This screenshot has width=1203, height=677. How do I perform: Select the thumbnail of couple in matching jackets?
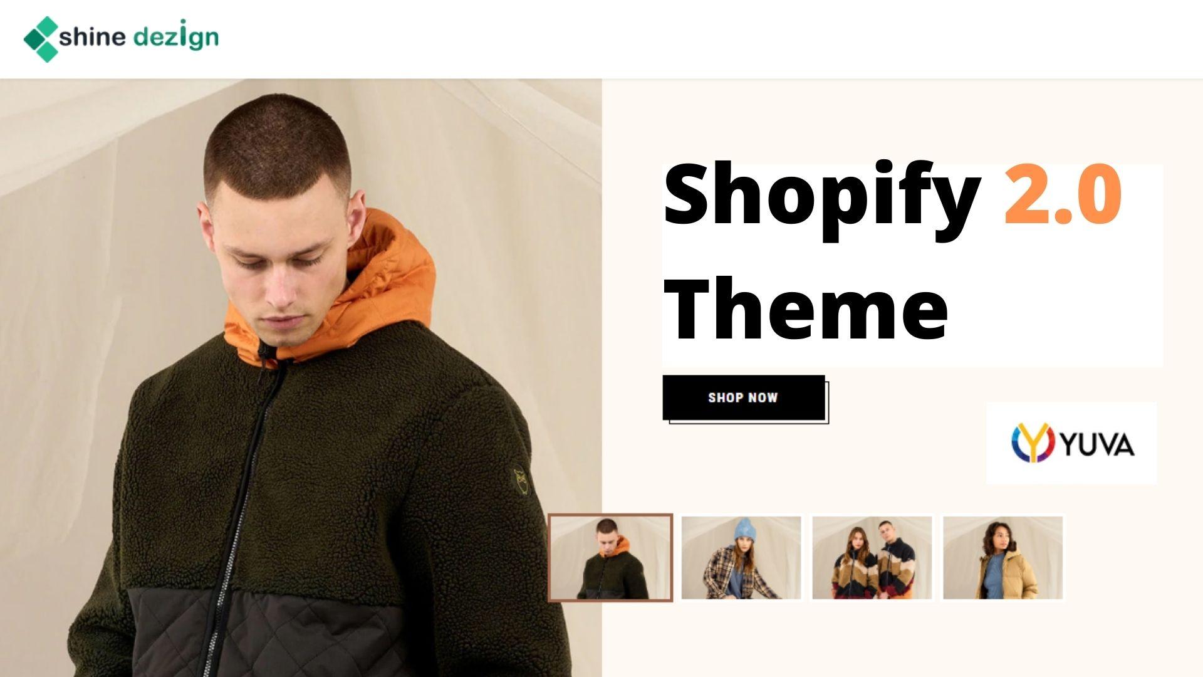(x=872, y=558)
